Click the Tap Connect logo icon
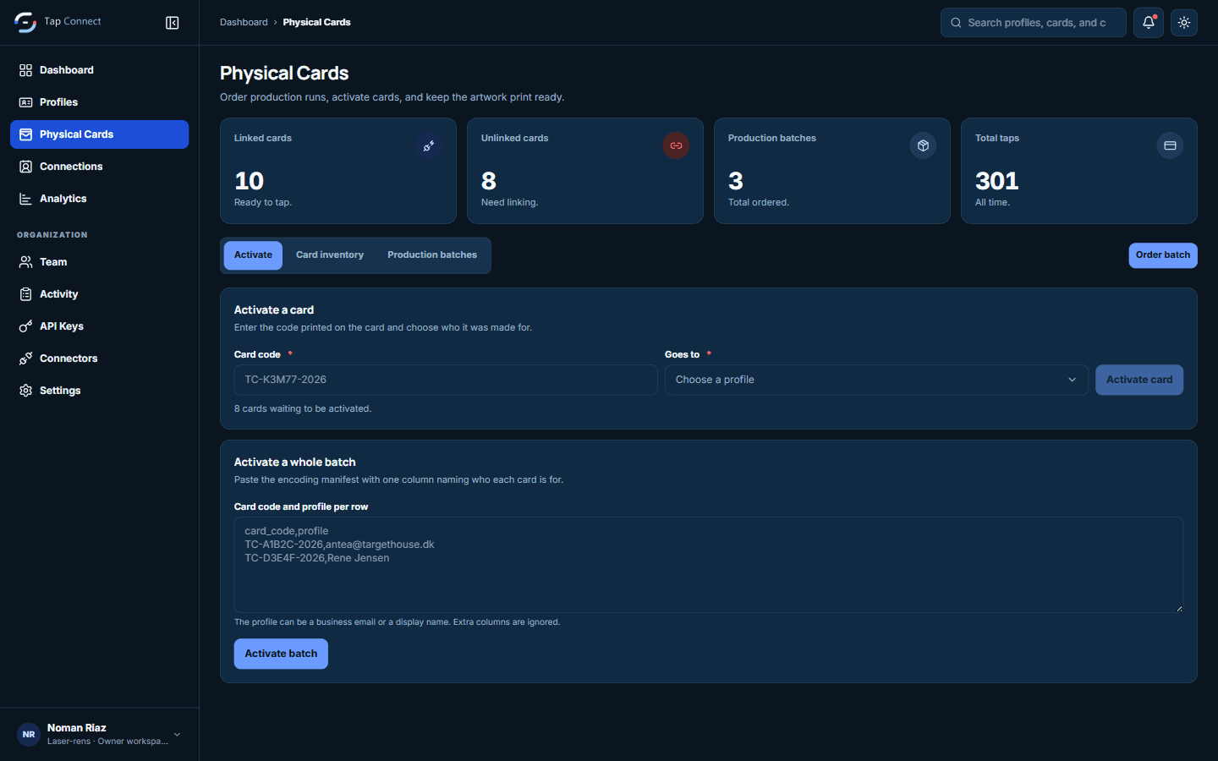 [x=25, y=23]
